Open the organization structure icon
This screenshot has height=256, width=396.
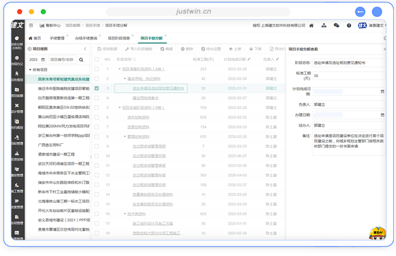[x=324, y=25]
